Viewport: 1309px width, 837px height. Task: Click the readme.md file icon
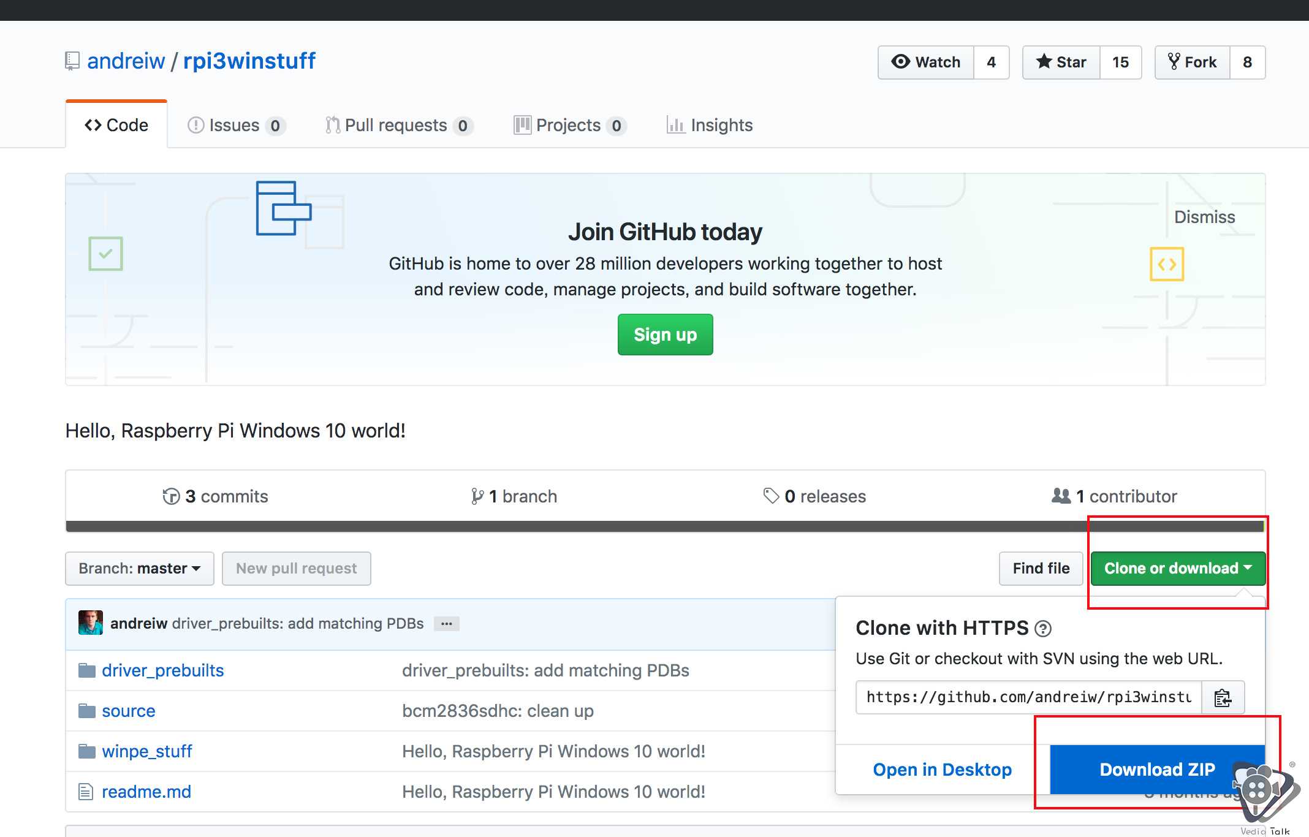[x=86, y=792]
